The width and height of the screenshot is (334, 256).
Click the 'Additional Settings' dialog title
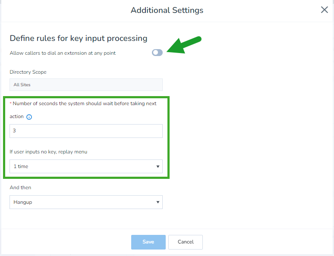[167, 10]
